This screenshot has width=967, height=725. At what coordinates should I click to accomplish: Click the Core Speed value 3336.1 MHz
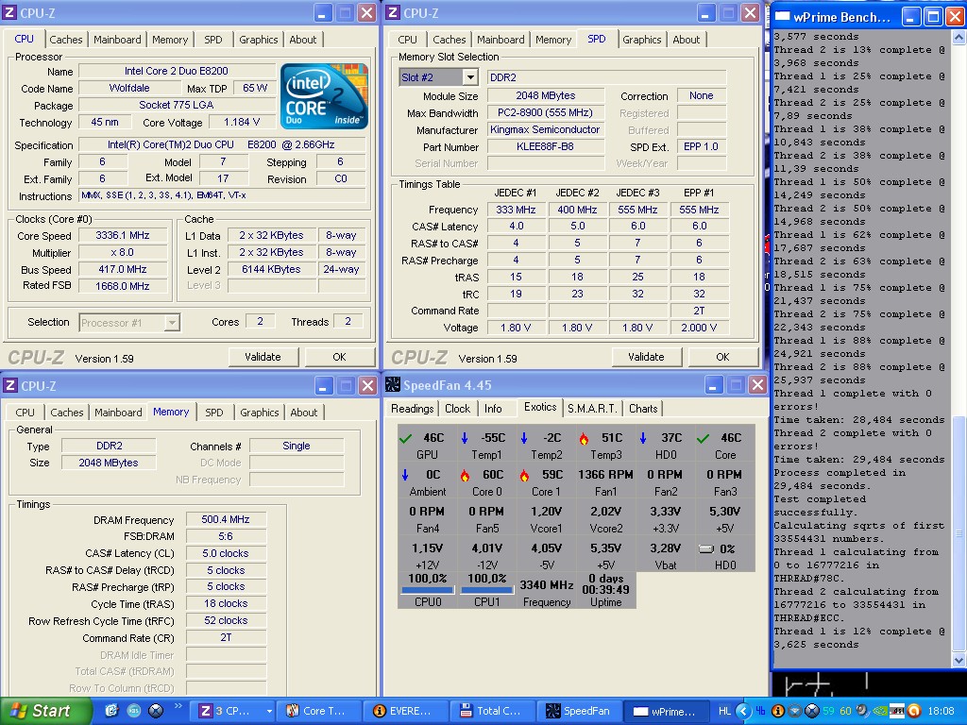123,235
